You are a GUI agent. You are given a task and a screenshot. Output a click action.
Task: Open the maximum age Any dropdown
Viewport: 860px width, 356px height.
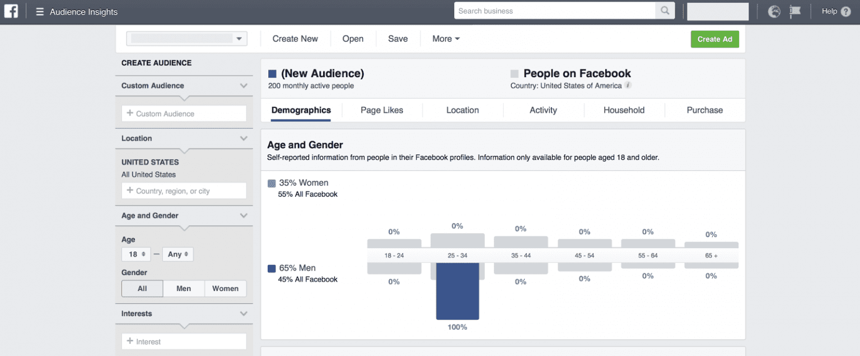(178, 254)
